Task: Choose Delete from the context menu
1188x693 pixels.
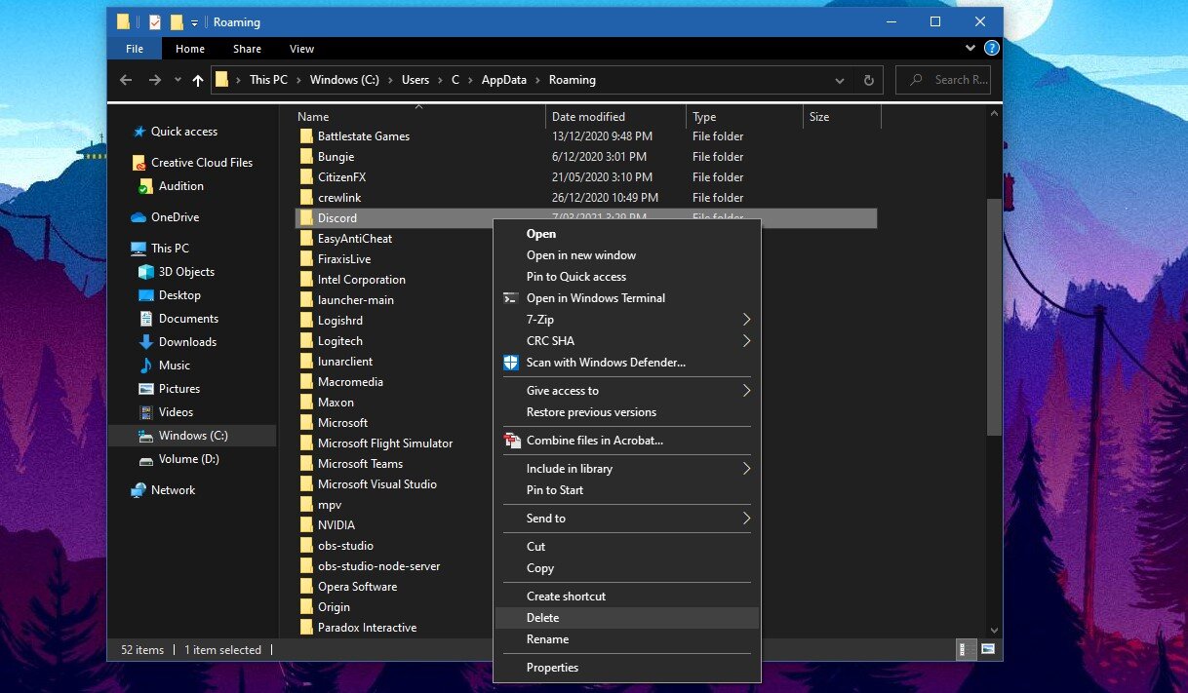Action: [542, 618]
